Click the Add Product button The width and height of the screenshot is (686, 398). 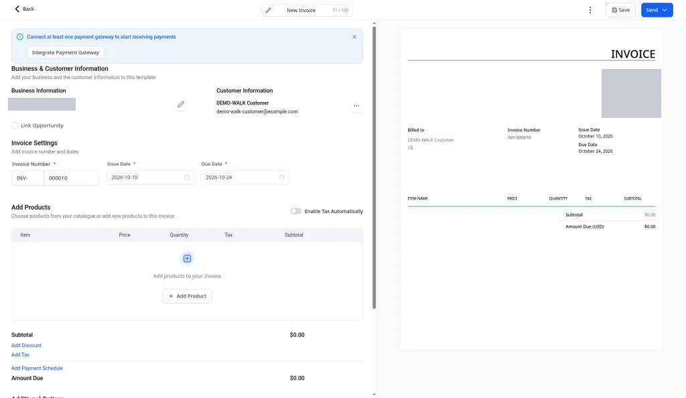pos(188,296)
